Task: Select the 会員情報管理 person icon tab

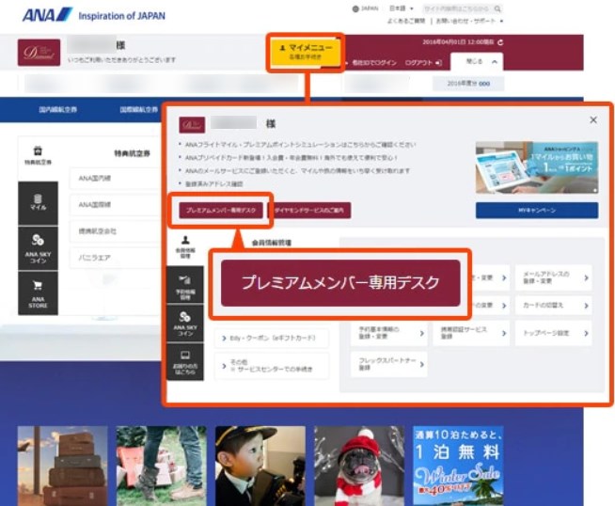Action: 185,246
